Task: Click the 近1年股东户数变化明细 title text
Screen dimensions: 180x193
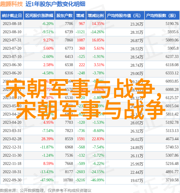Action: click(x=55, y=4)
